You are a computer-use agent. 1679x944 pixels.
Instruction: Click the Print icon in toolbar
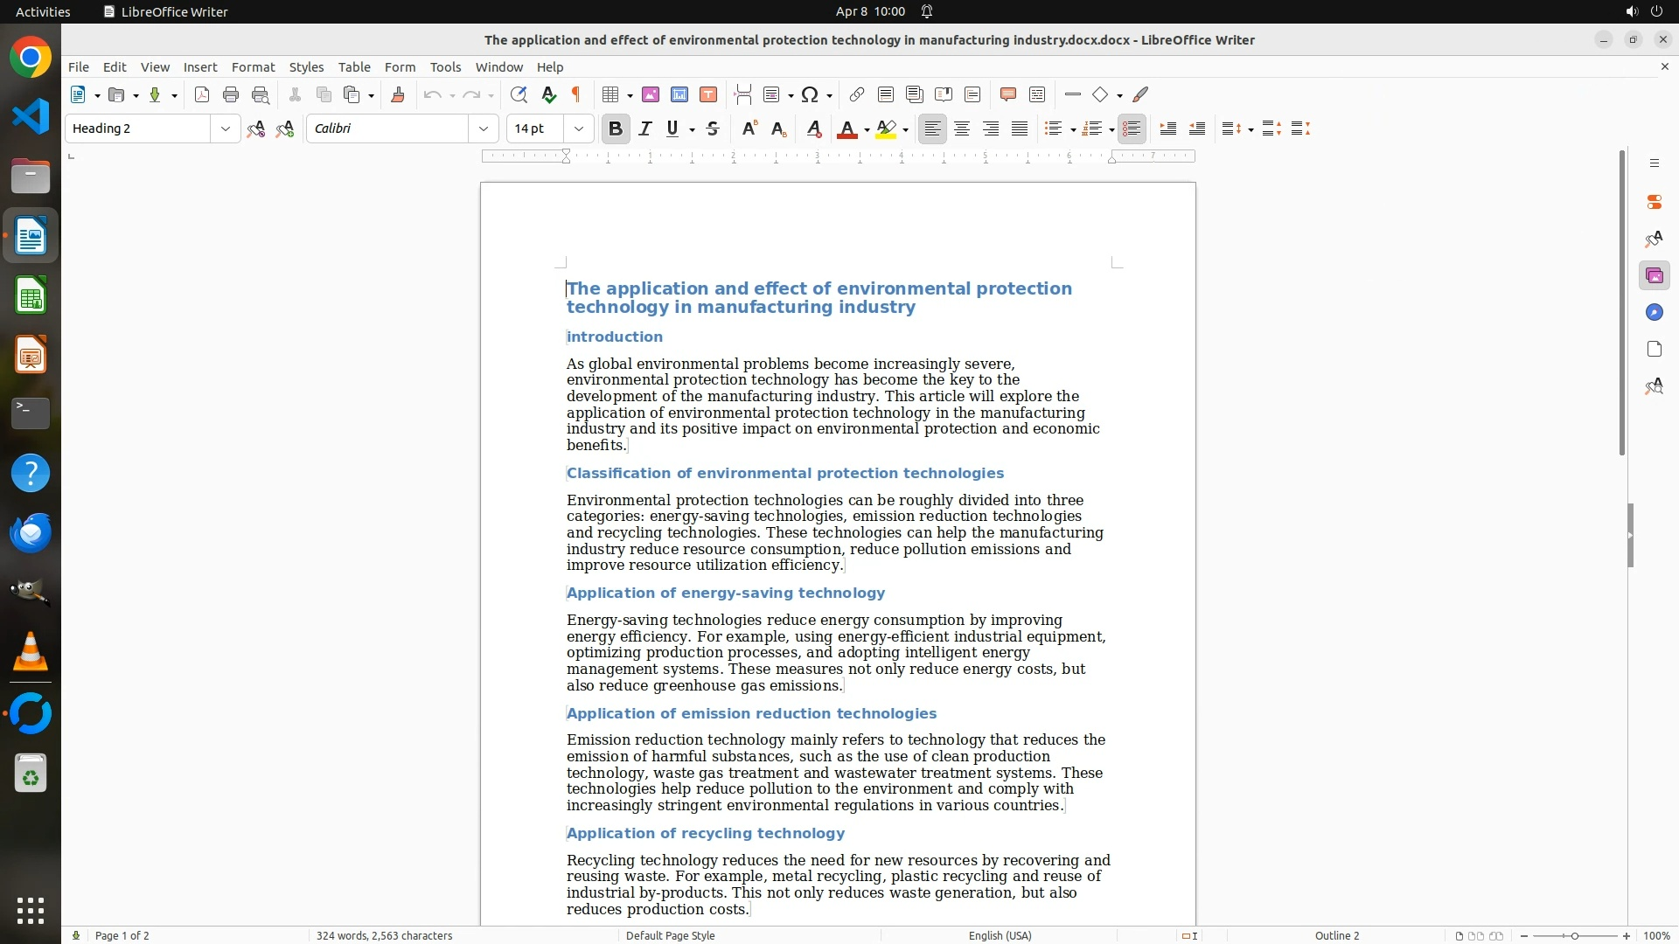(x=231, y=95)
